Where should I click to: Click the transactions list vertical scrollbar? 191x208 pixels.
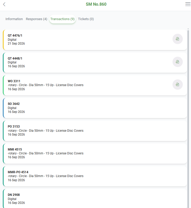coord(188,119)
